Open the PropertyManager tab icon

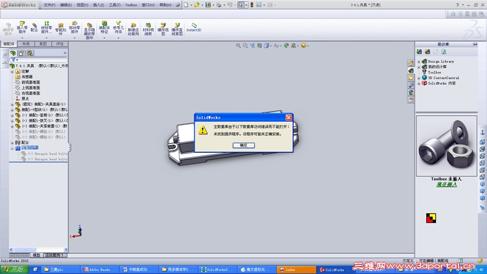point(21,53)
